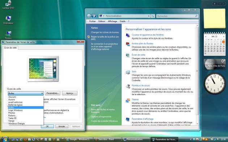Click the Thème icon

click(x=128, y=100)
